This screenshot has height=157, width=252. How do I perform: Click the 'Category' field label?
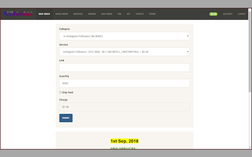click(65, 29)
